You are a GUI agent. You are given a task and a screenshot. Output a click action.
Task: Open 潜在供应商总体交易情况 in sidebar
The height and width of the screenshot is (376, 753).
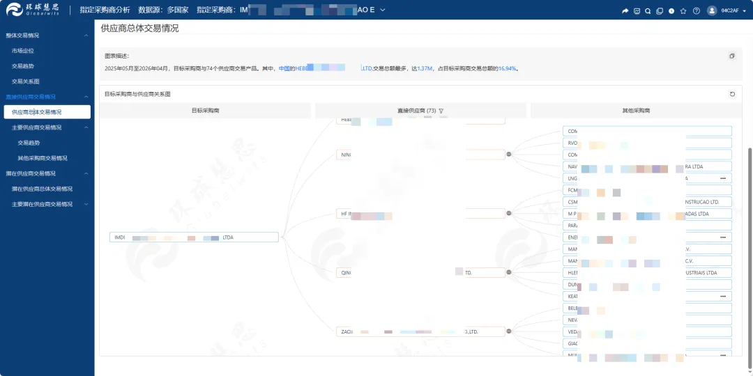[x=43, y=189]
